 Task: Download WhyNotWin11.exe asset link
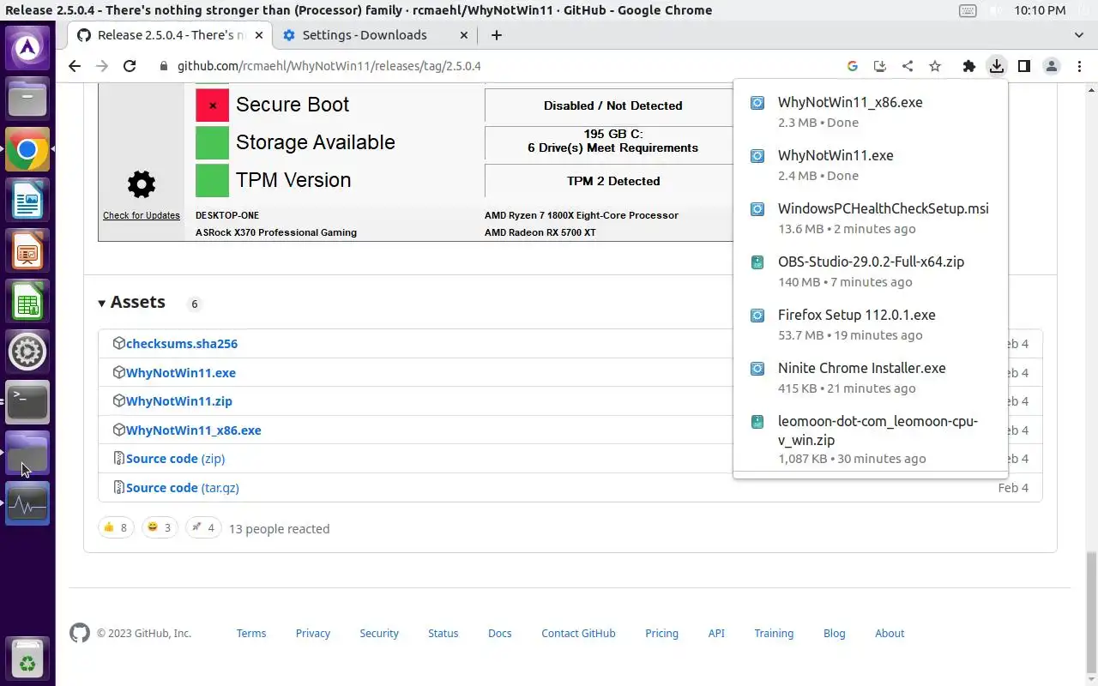[181, 372]
